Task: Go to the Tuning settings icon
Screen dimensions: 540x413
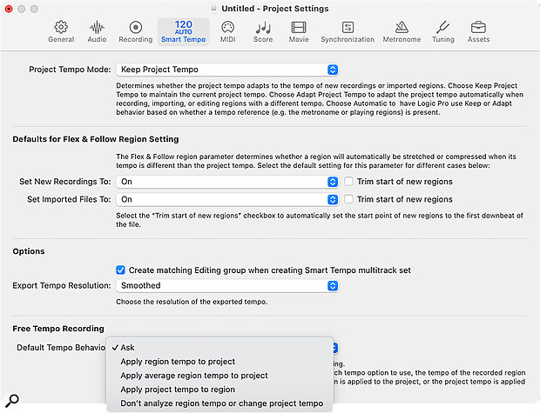Action: [x=443, y=32]
